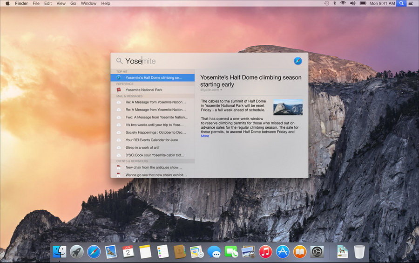
Task: Select "[YSC] Book your Yosemite cabin tod..." result
Action: pos(153,155)
